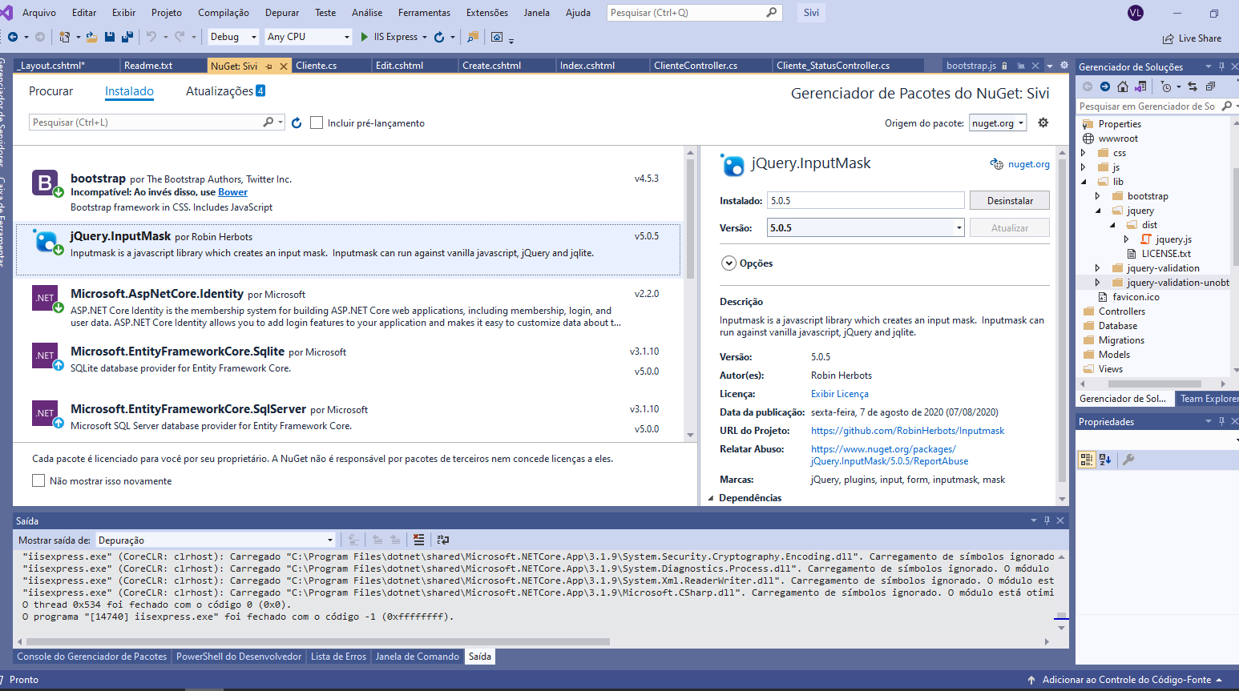Collapse all icon in Solution Explorer
Screen dimensions: 1239x691
coord(1210,86)
